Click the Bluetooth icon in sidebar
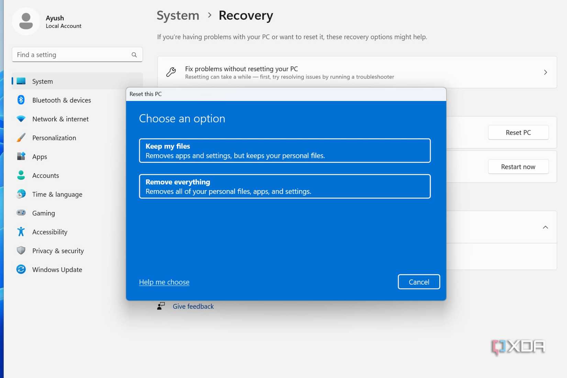Screen dimensions: 567x378 (x=21, y=100)
